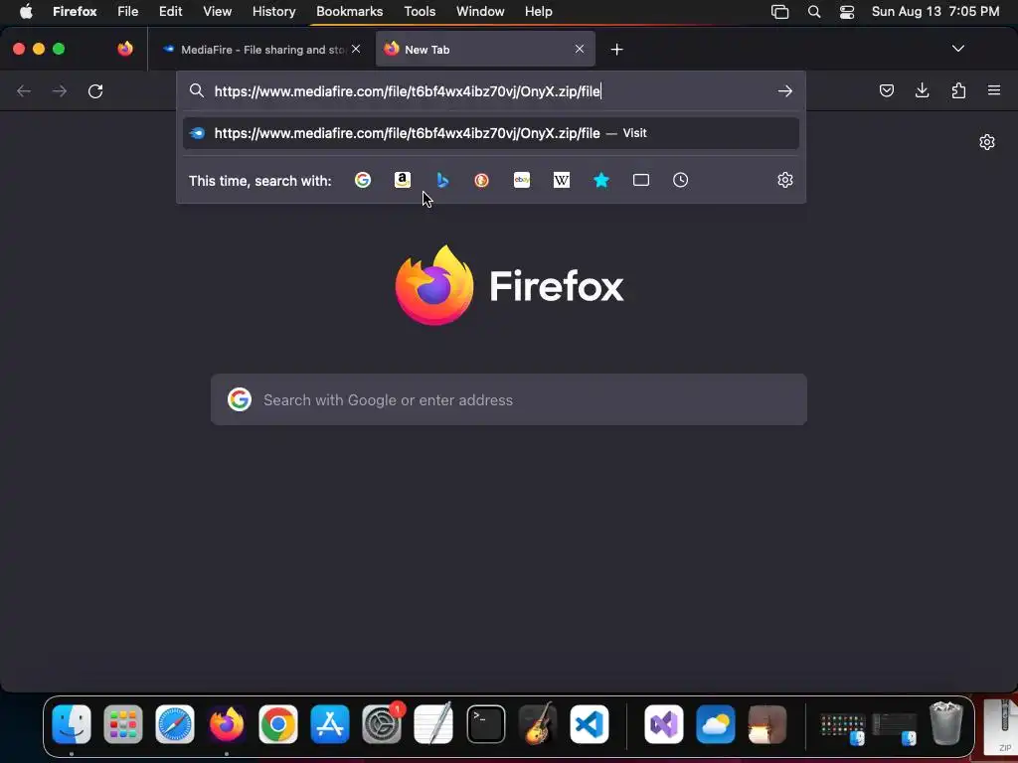The image size is (1018, 763).
Task: Open the Window menu
Action: pyautogui.click(x=480, y=12)
